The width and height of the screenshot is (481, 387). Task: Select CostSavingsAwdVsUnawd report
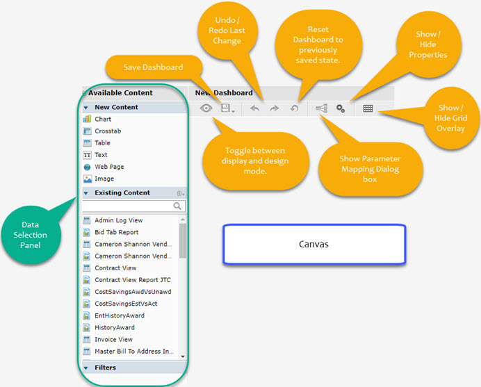133,292
